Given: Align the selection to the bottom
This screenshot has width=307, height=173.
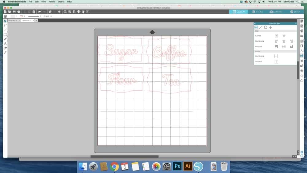Looking at the screenshot, I should click(292, 46).
